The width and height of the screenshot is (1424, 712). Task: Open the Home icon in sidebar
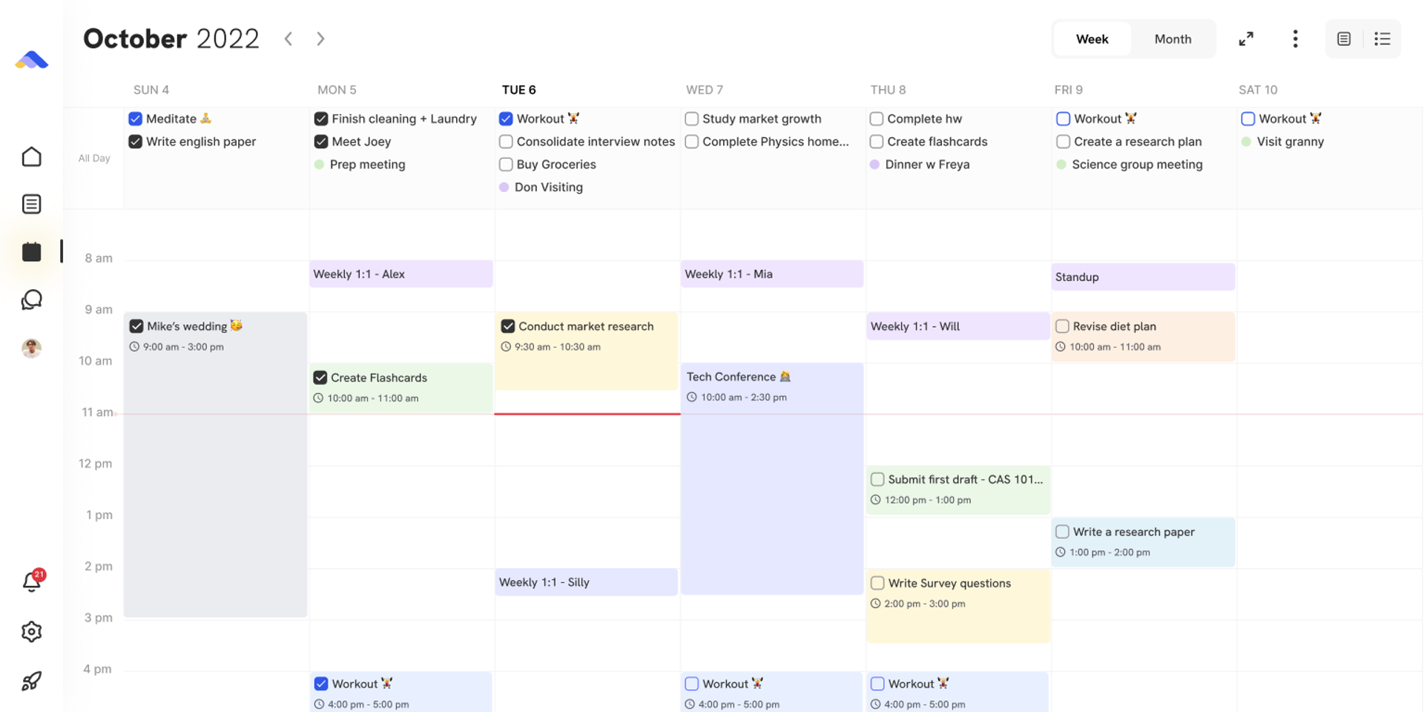31,157
